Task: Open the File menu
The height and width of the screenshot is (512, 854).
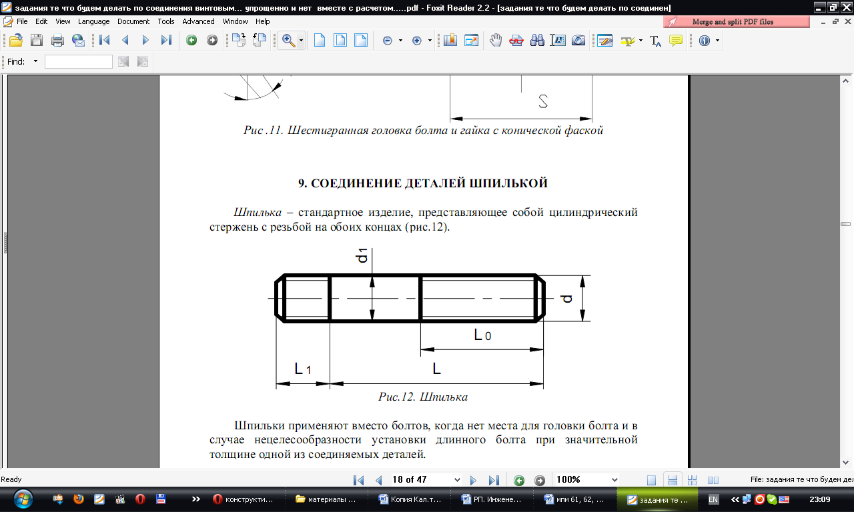Action: [21, 21]
